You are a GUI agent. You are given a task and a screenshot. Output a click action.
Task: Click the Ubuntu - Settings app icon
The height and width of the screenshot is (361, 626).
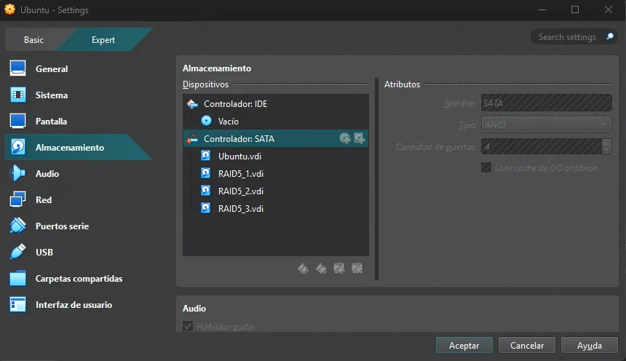click(x=10, y=9)
